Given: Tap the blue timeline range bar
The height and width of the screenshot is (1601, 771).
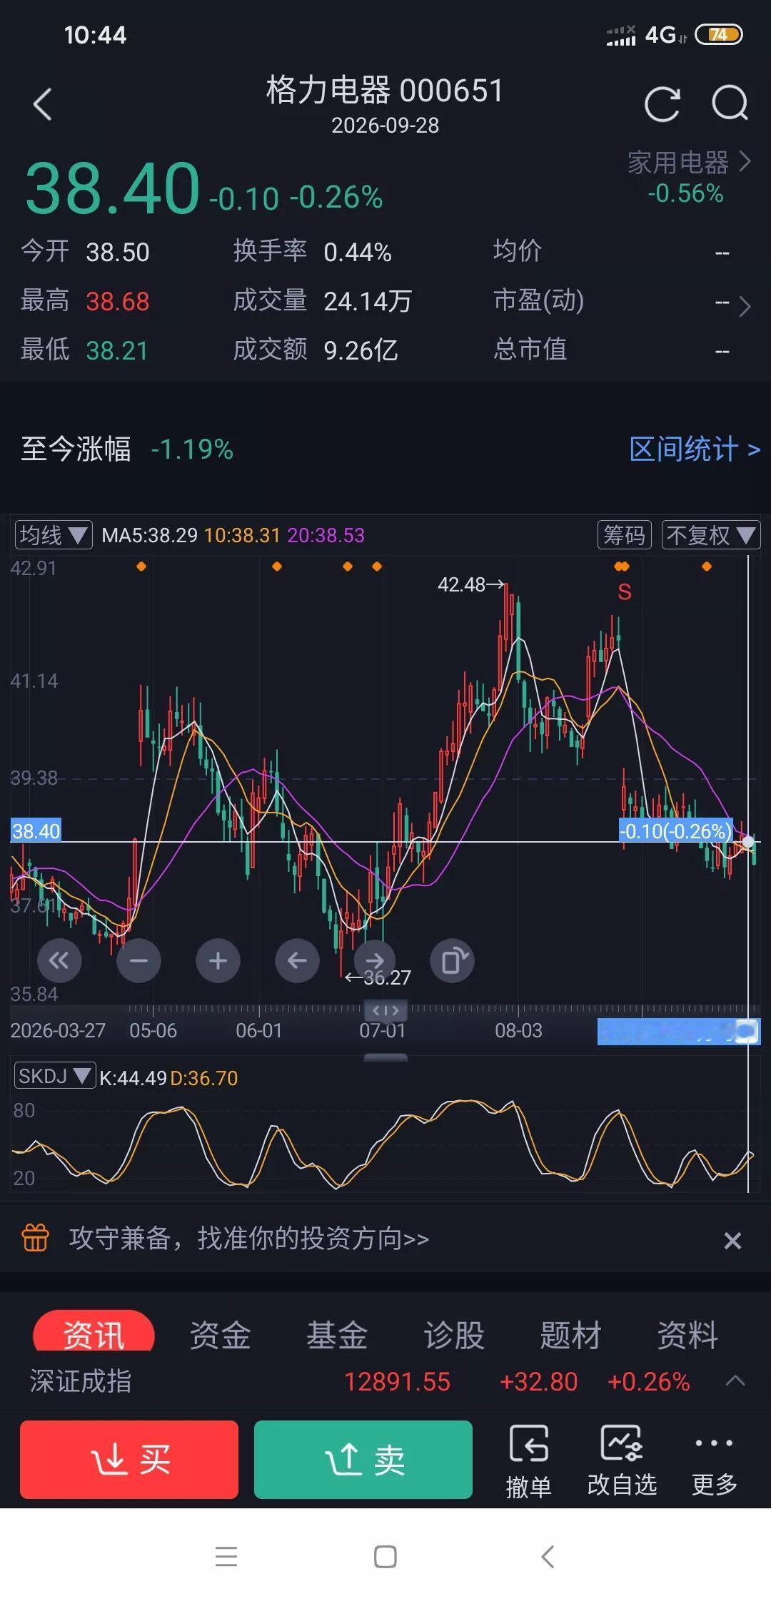Looking at the screenshot, I should pyautogui.click(x=678, y=1032).
